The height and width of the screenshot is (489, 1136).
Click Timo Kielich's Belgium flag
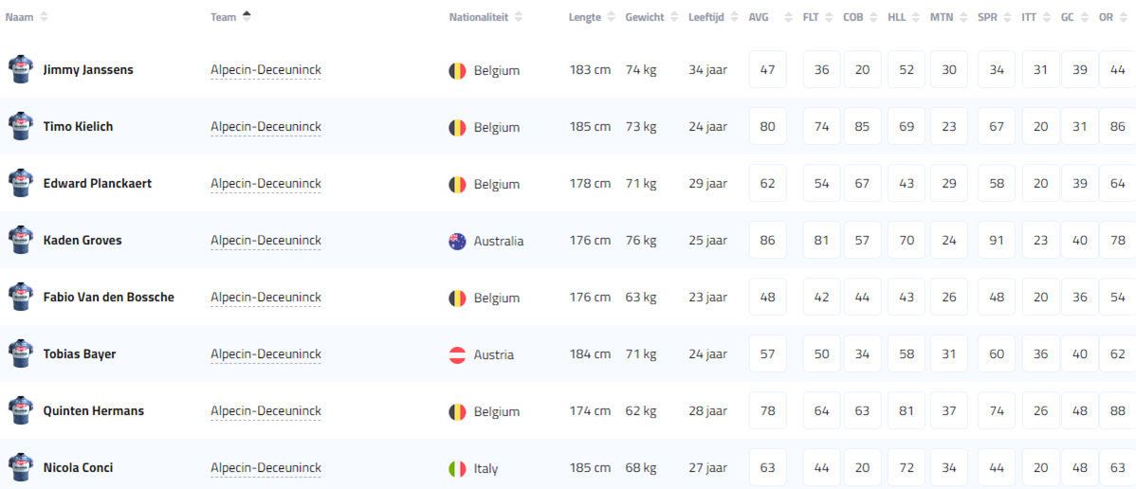click(457, 127)
